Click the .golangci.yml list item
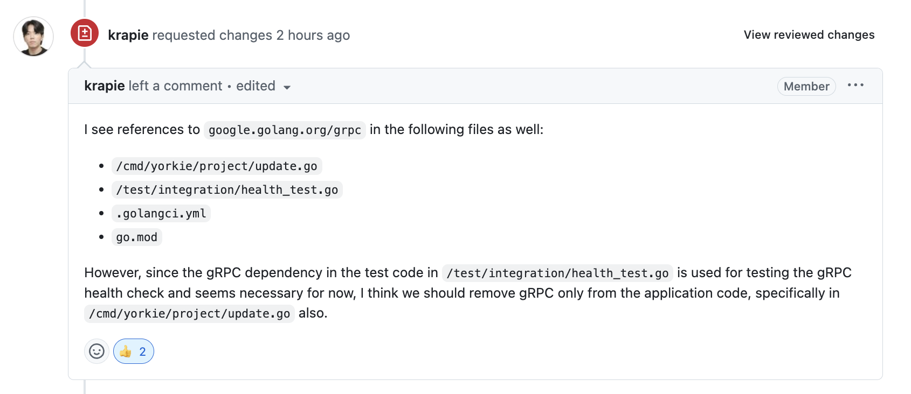 click(x=161, y=214)
